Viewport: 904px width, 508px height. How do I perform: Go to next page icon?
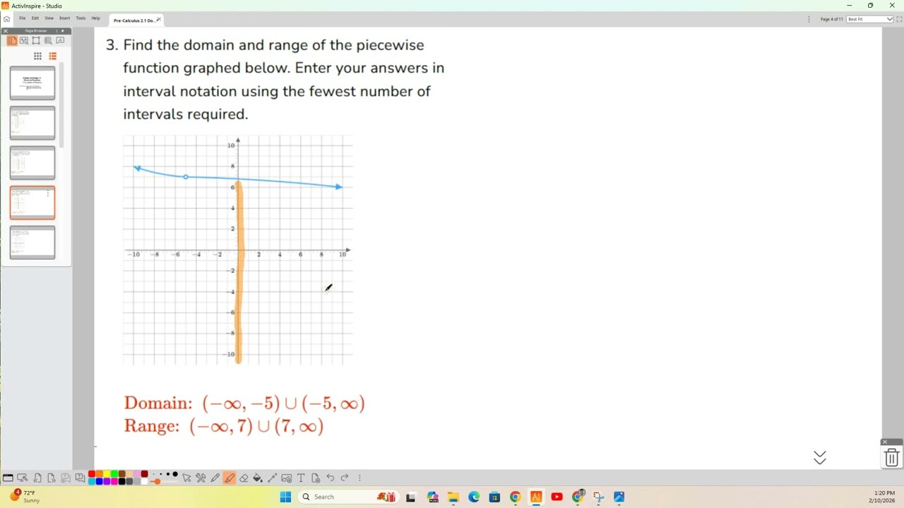point(52,478)
